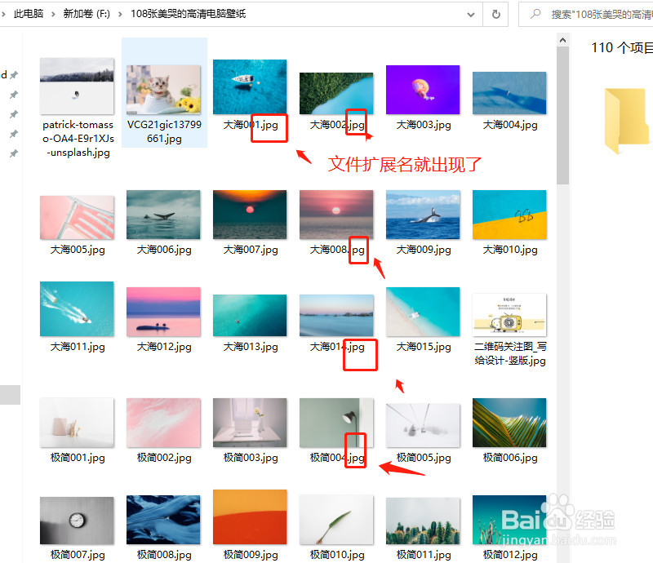The height and width of the screenshot is (563, 653).
Task: Click the 极简008.jpg file name text
Action: pos(164,555)
